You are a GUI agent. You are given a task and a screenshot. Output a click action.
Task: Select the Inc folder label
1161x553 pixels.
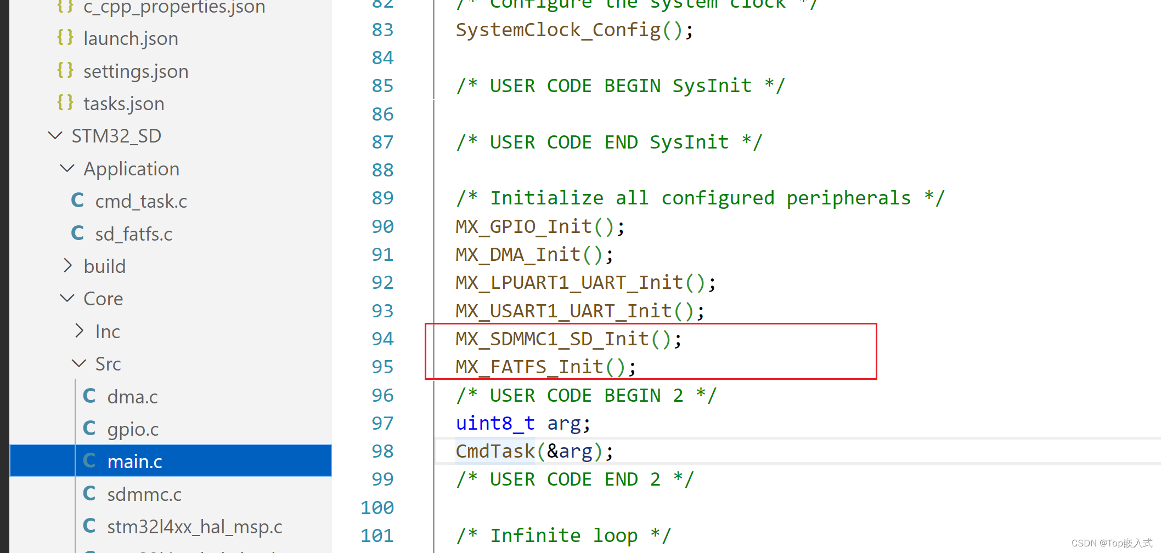point(108,332)
